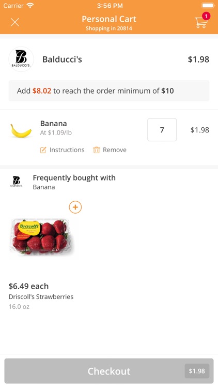Open the shopping cart icon with badge
Image resolution: width=218 pixels, height=388 pixels.
tap(201, 21)
